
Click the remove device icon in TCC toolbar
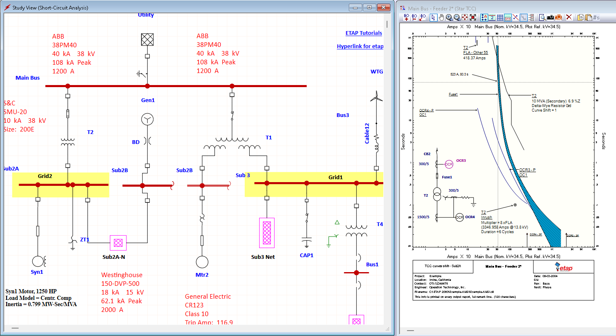[x=414, y=17]
